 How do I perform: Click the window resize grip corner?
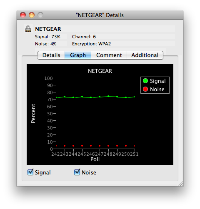pos(181,184)
